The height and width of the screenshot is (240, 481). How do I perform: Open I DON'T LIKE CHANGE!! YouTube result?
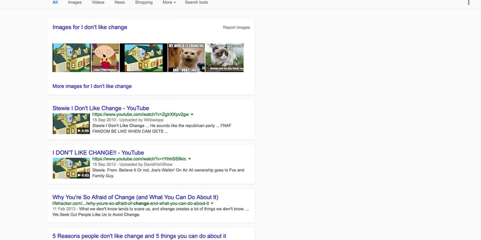[98, 153]
